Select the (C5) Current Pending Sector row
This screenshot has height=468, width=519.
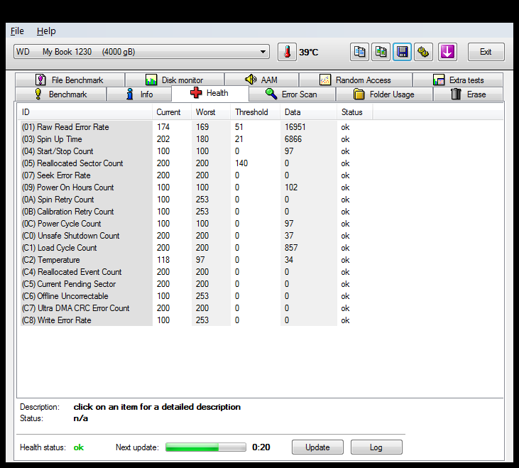(195, 284)
